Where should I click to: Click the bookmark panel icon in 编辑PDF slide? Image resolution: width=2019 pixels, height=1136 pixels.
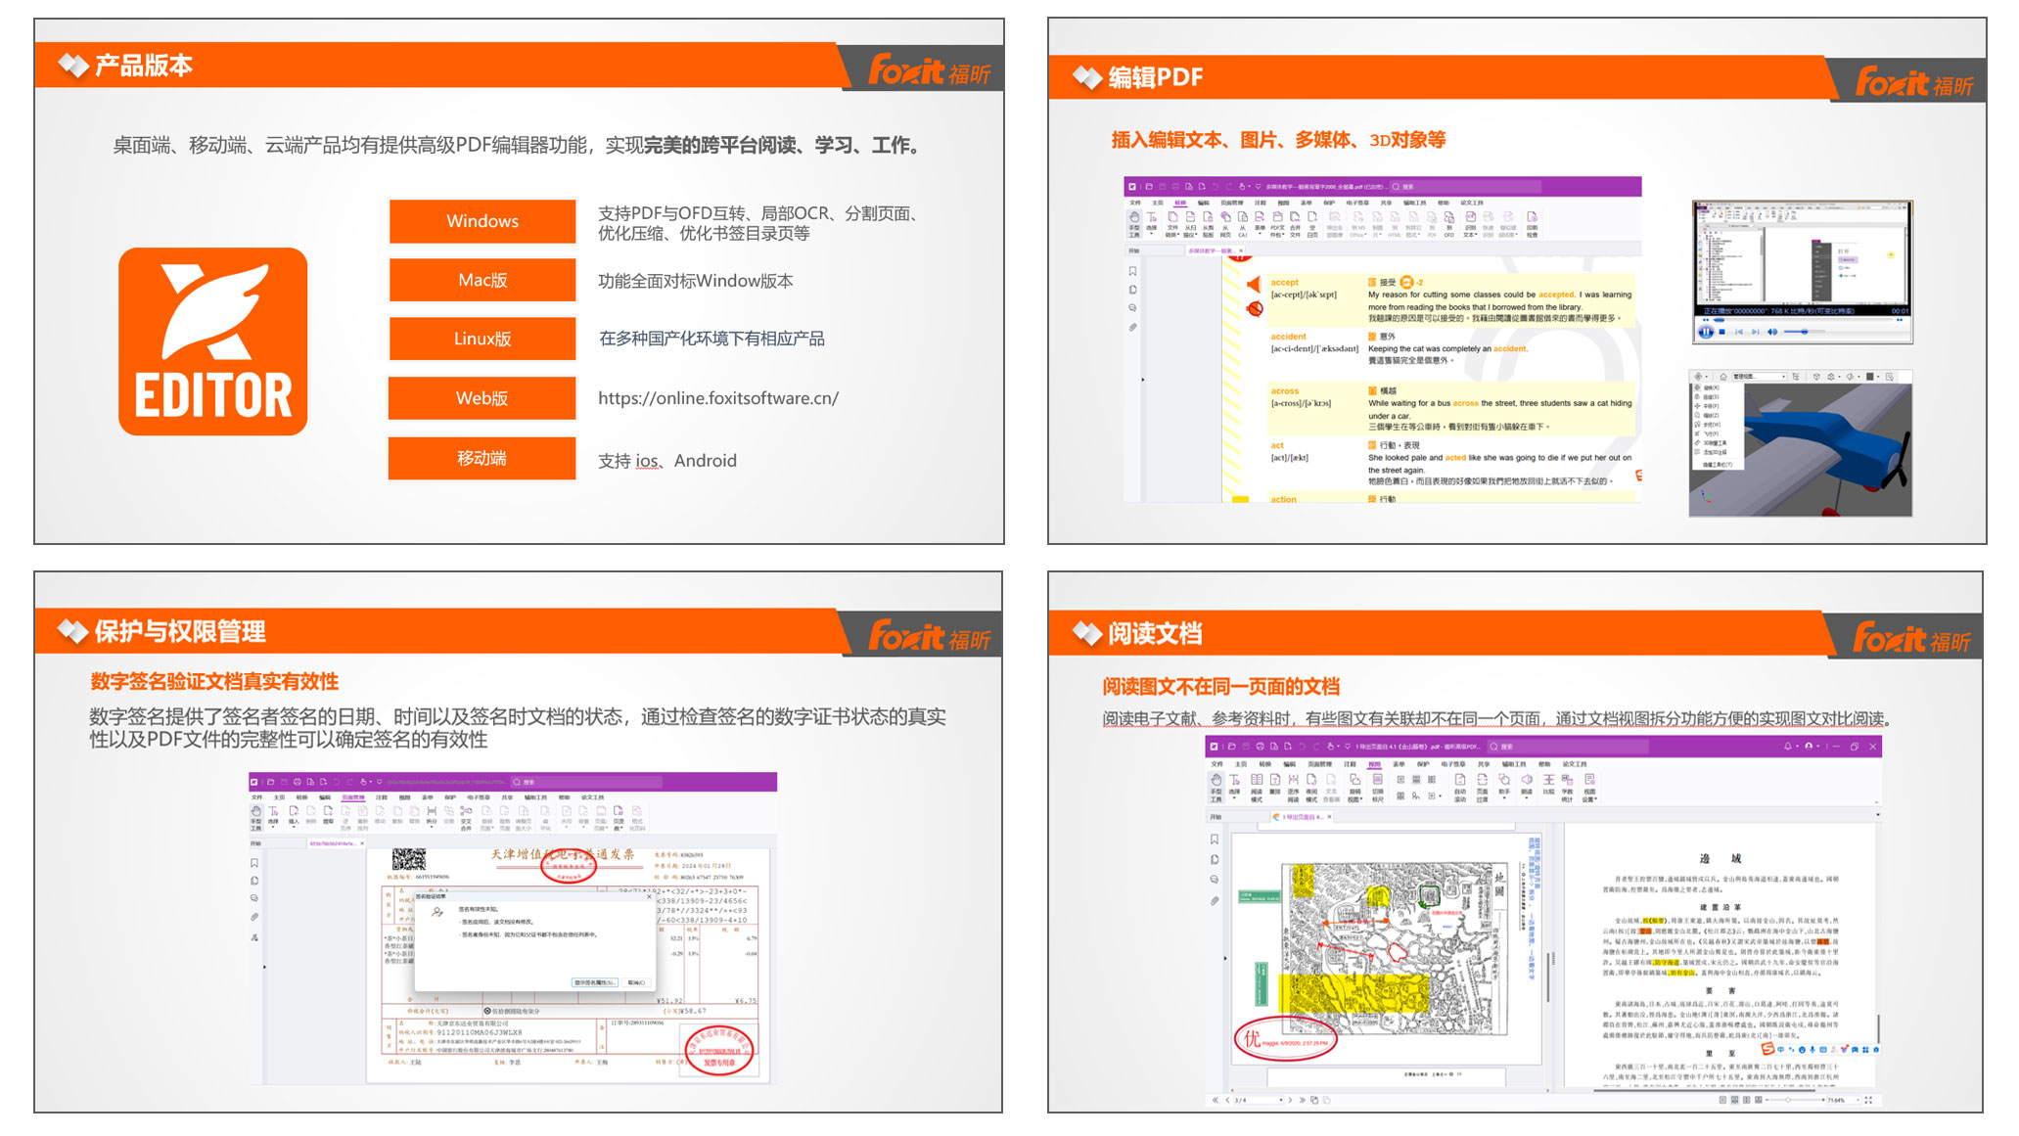click(x=1132, y=272)
